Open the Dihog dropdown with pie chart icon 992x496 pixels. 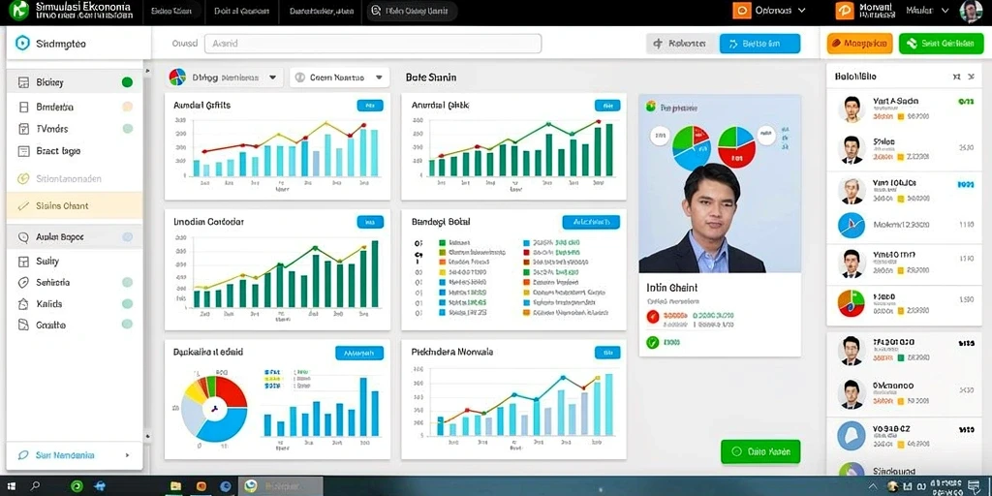pos(224,77)
